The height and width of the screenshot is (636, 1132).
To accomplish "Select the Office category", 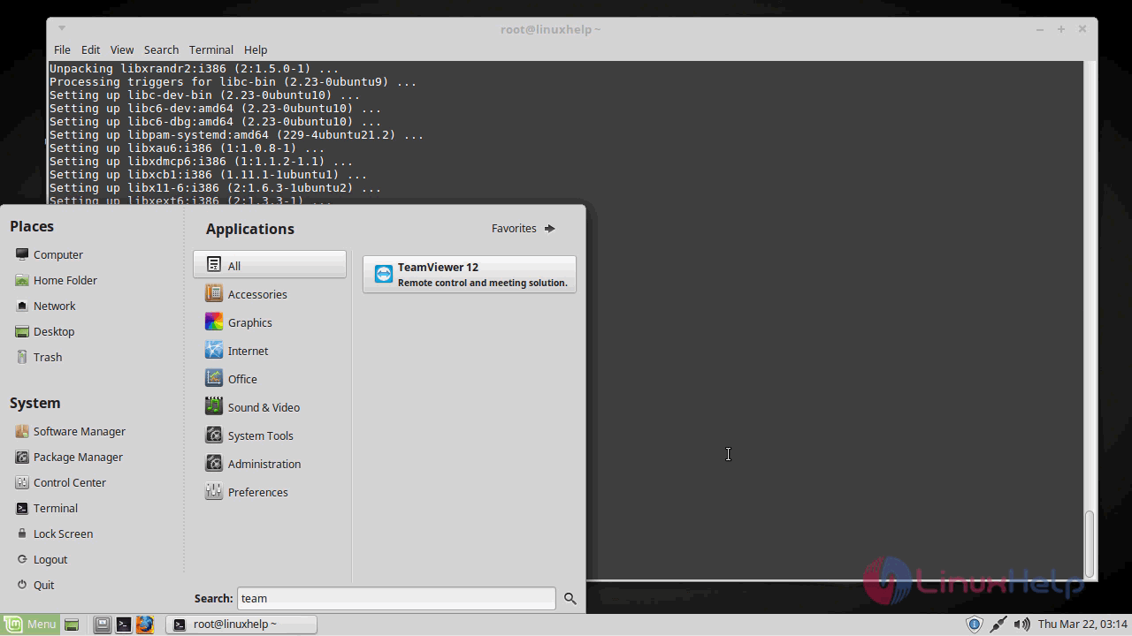I will (x=270, y=379).
